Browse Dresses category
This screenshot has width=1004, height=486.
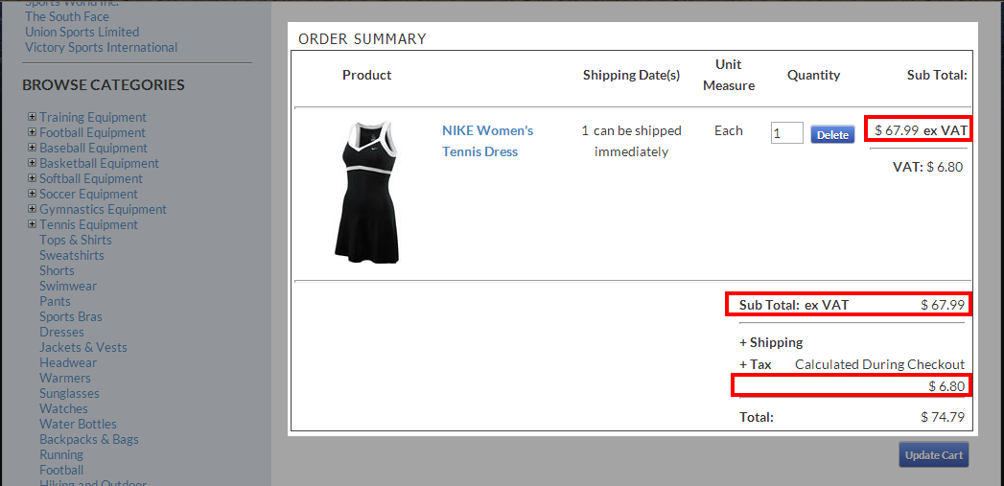tap(61, 333)
